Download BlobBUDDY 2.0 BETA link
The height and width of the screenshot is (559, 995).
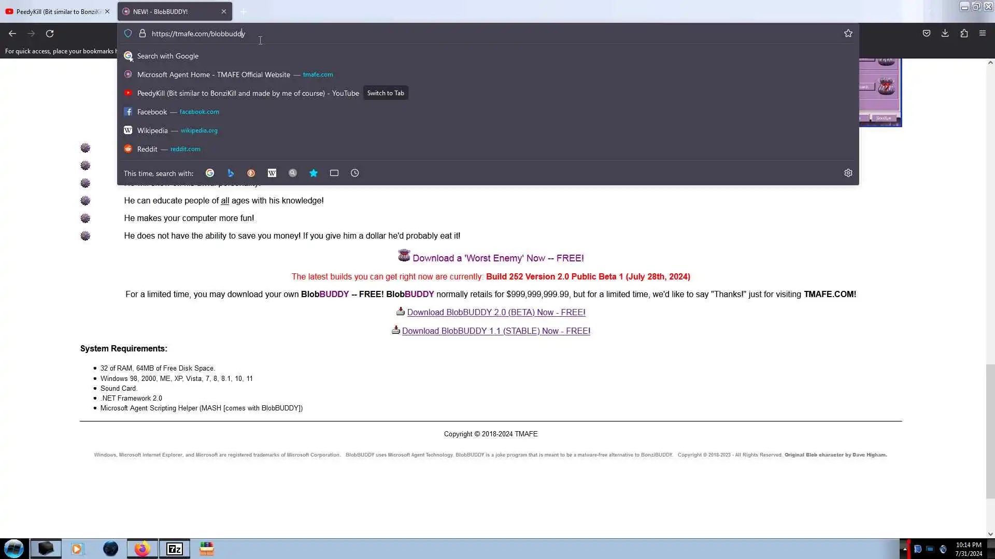[496, 313]
